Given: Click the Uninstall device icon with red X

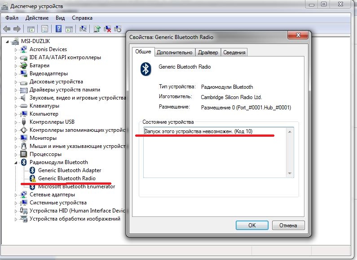Looking at the screenshot, I should tap(108, 29).
